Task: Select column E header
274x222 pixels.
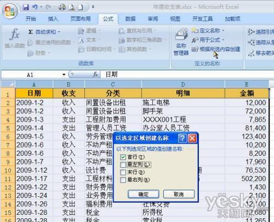Action: point(247,84)
